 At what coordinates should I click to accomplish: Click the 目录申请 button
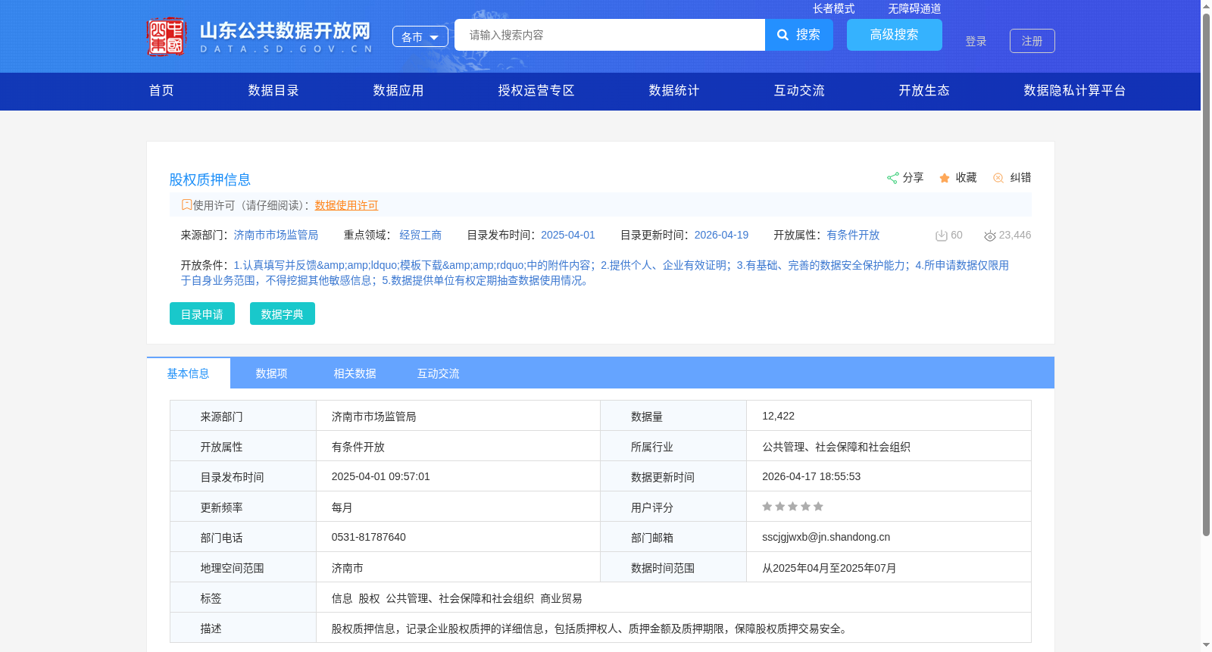[x=202, y=314]
